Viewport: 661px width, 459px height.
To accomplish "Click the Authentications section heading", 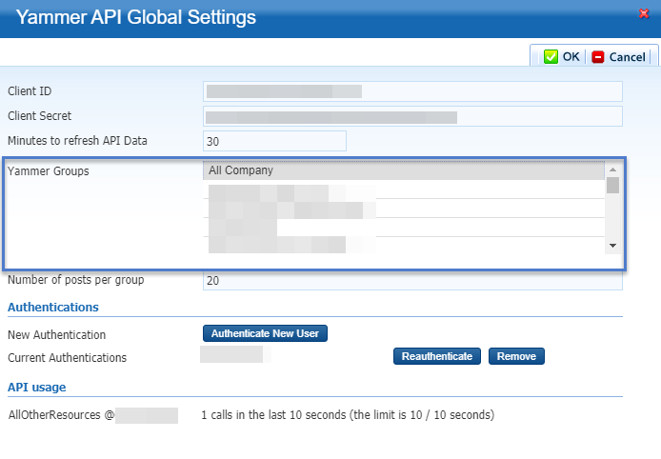I will 53,308.
